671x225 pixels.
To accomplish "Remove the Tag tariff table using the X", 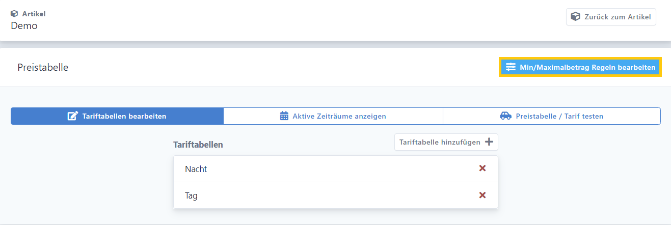I will coord(482,195).
